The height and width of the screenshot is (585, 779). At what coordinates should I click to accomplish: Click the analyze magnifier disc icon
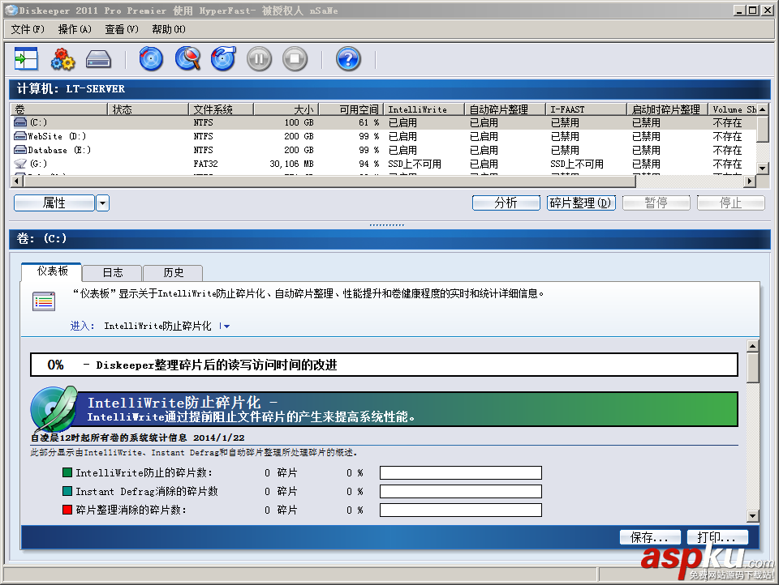(187, 59)
